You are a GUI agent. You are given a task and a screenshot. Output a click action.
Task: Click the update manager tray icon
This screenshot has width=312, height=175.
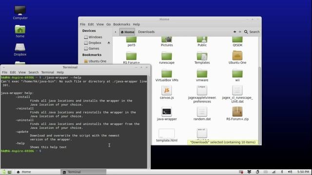[x=257, y=172]
